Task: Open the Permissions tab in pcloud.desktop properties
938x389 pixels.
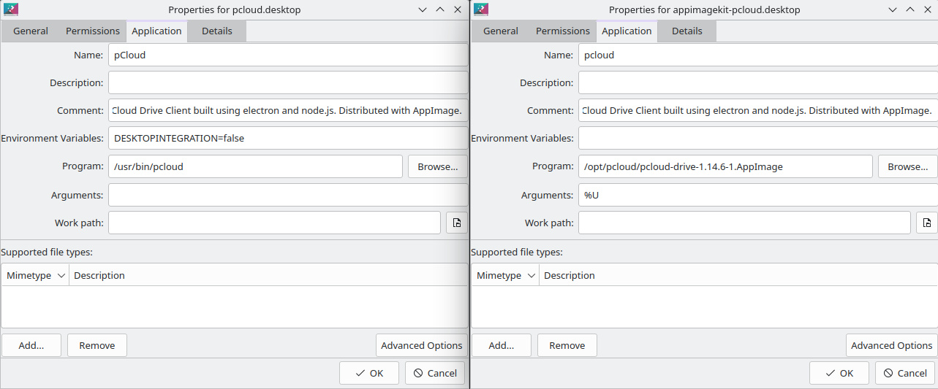Action: [93, 31]
